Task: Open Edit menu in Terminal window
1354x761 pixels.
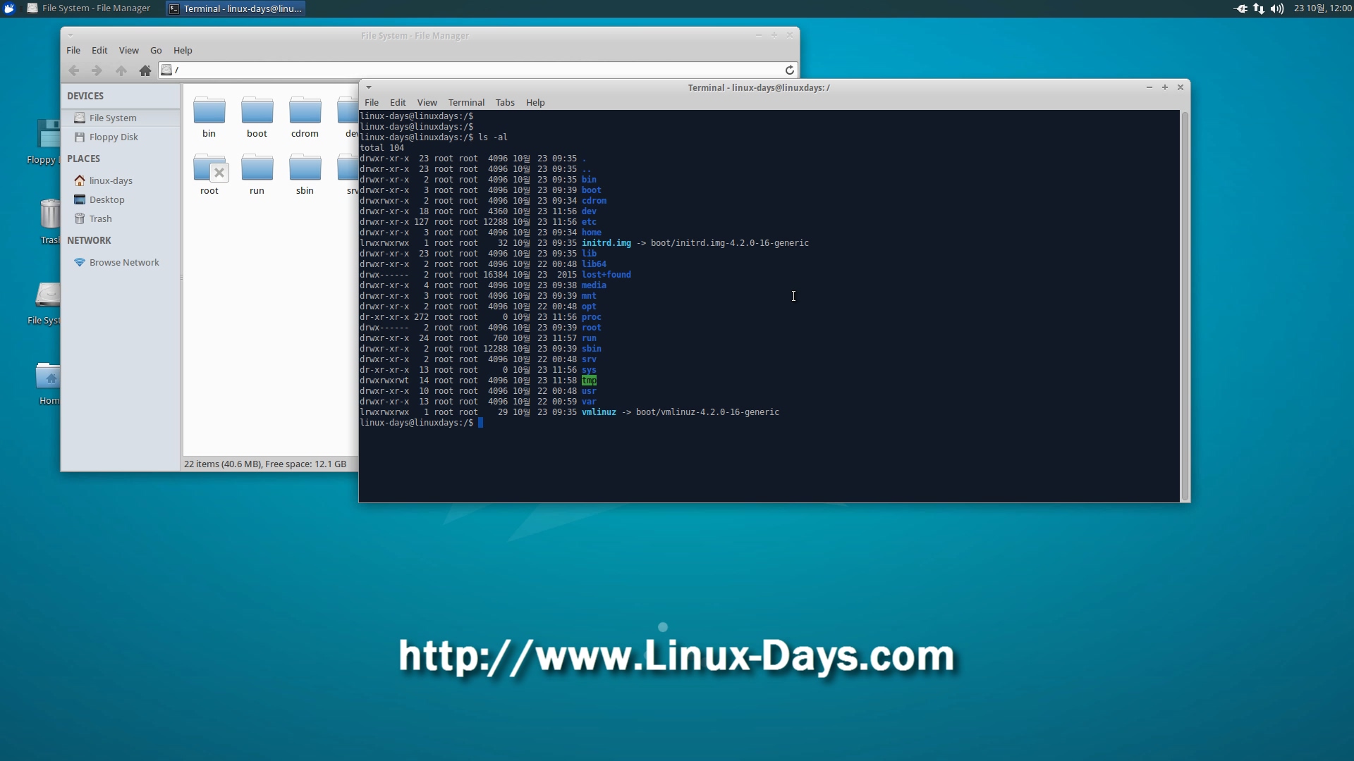Action: pos(398,102)
